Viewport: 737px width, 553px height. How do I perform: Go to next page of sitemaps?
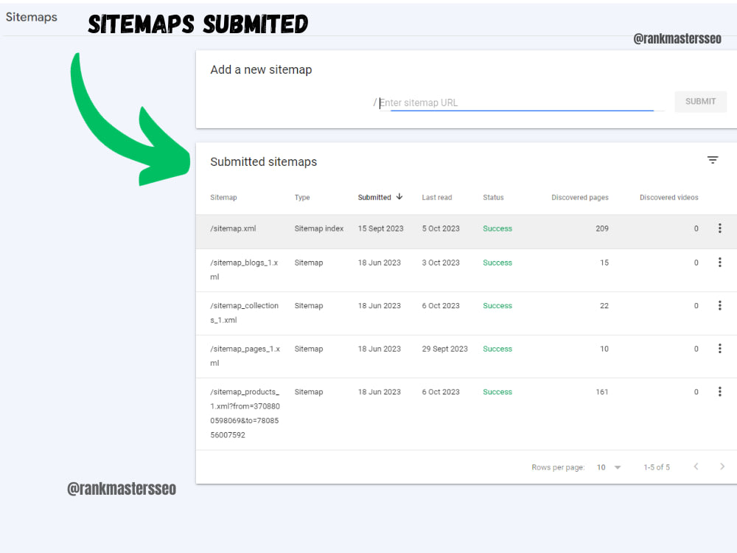(x=722, y=467)
